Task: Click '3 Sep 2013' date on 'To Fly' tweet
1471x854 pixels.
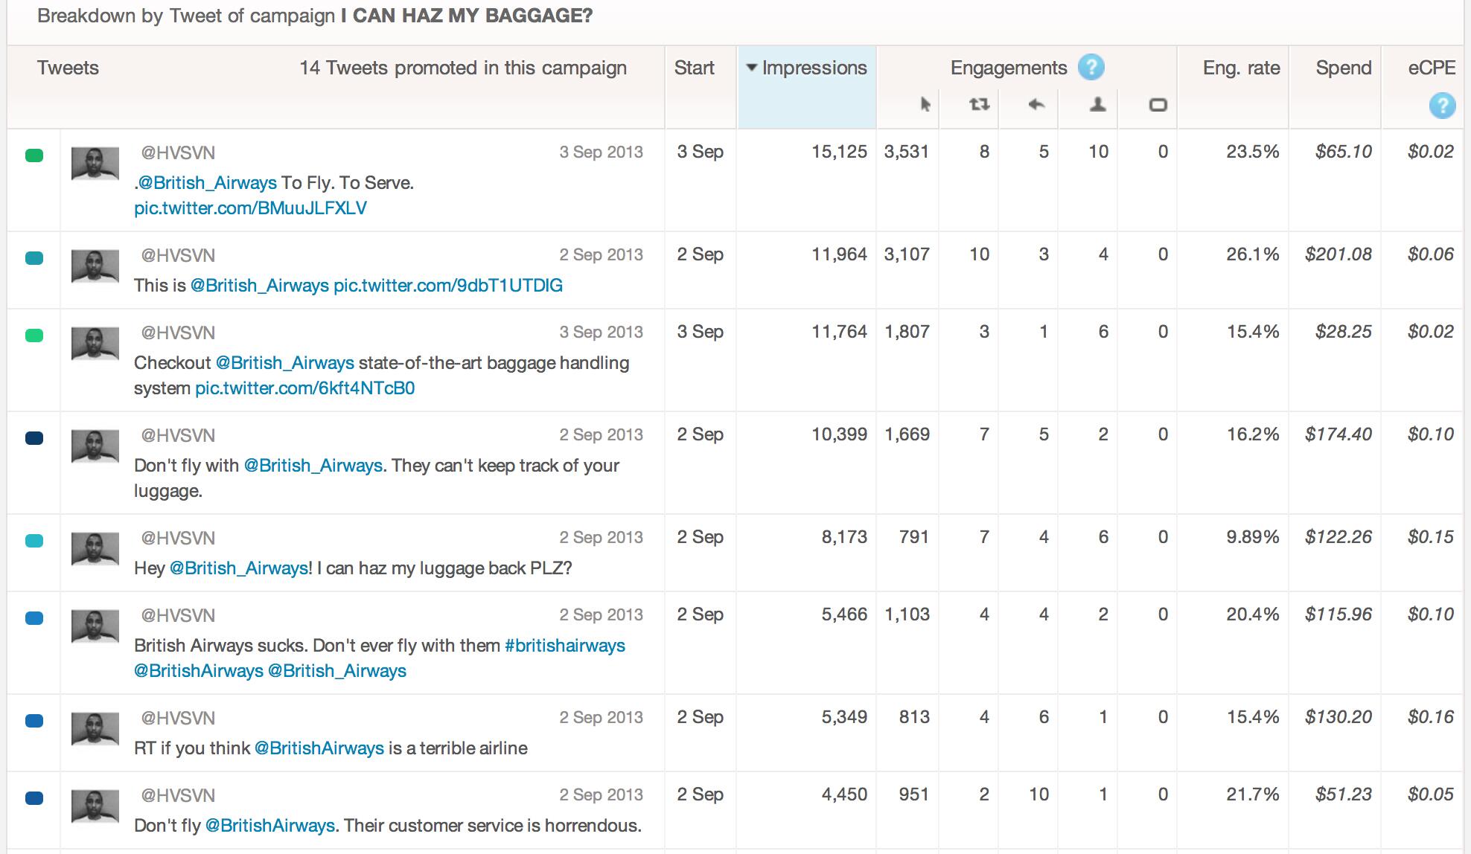Action: click(x=601, y=152)
